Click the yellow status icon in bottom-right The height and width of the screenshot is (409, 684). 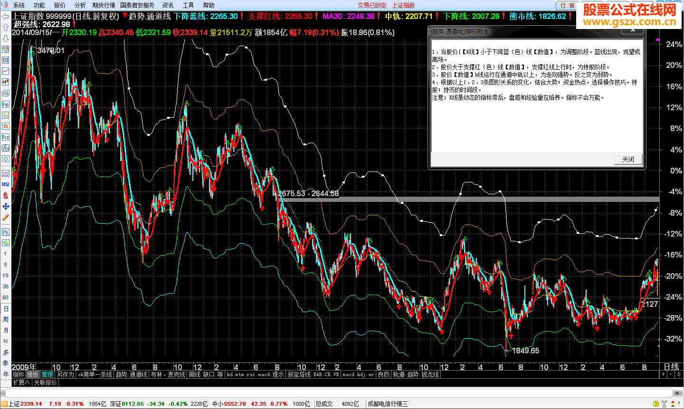point(656,404)
